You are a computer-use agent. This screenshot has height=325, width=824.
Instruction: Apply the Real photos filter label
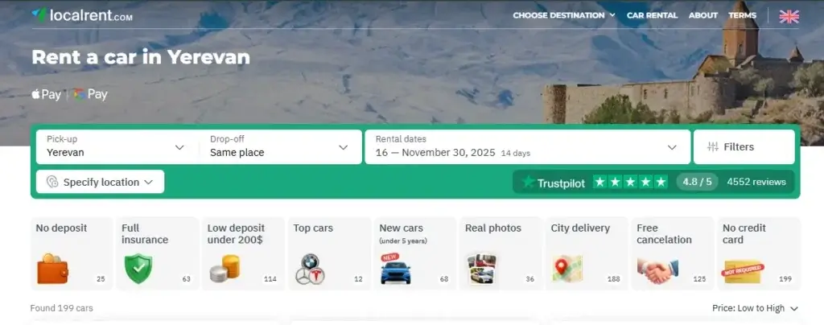click(493, 228)
